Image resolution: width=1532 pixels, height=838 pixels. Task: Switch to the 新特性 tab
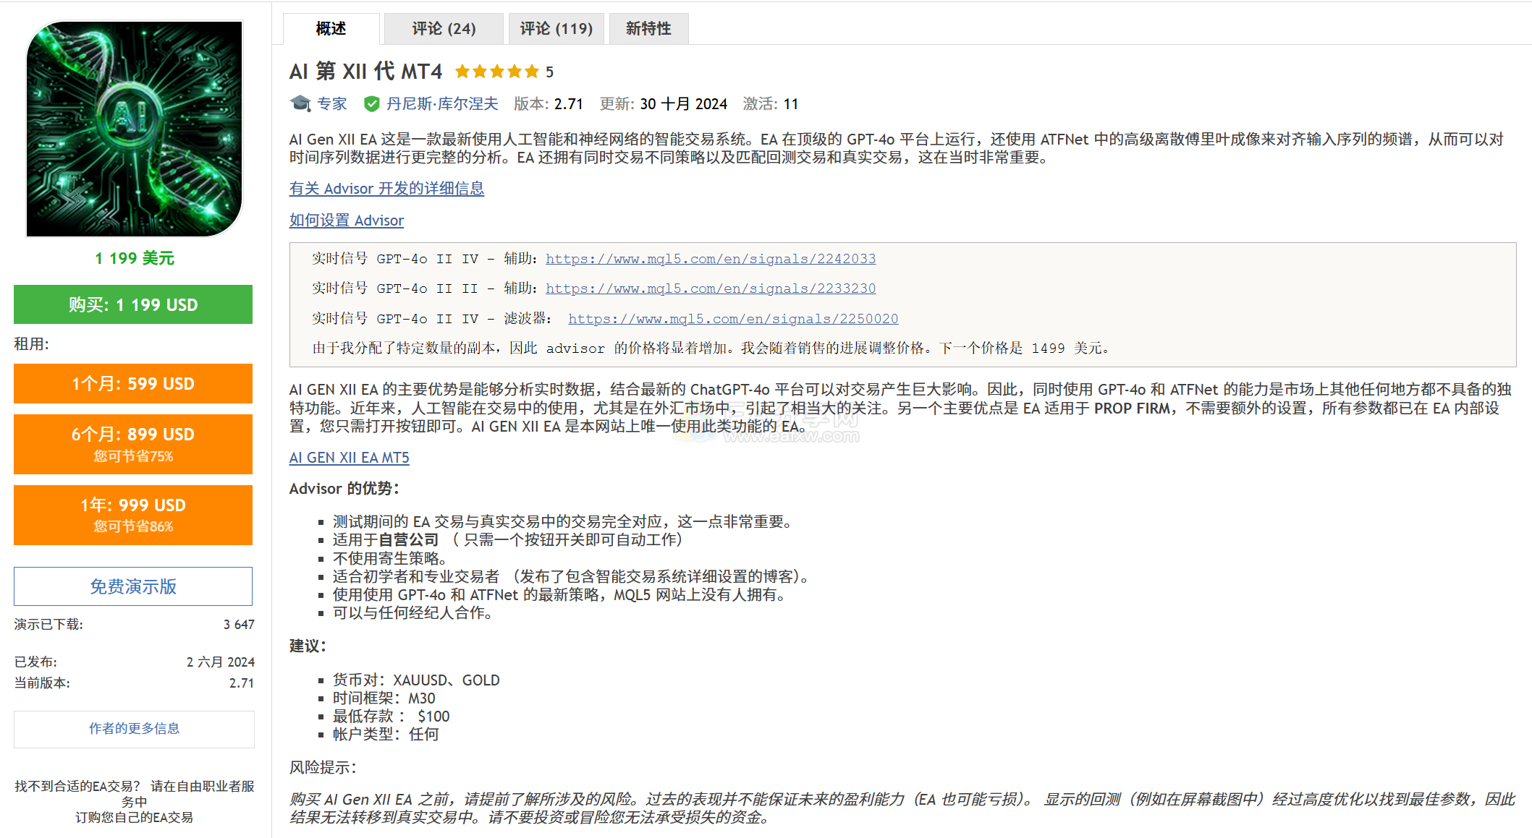point(648,28)
